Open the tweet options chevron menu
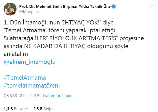This screenshot has height=112, width=158. pyautogui.click(x=151, y=6)
